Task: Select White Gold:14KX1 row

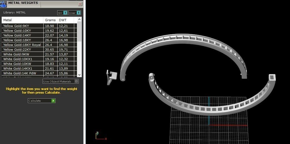Action: coord(39,69)
